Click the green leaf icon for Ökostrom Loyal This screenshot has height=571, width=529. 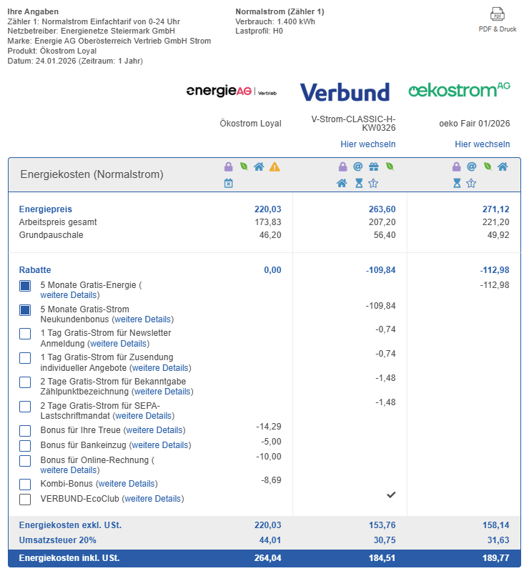[x=244, y=167]
